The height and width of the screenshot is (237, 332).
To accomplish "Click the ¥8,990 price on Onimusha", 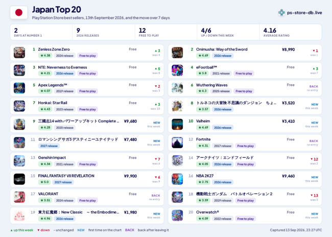I will pos(288,50).
